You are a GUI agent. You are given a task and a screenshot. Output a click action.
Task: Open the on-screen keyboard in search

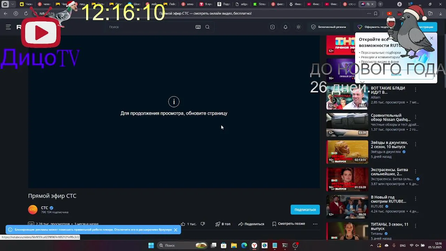point(198,27)
